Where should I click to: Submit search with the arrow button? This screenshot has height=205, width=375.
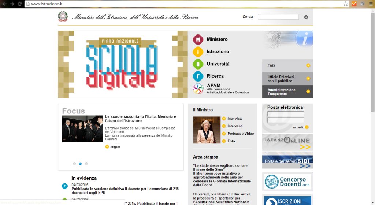point(306,17)
